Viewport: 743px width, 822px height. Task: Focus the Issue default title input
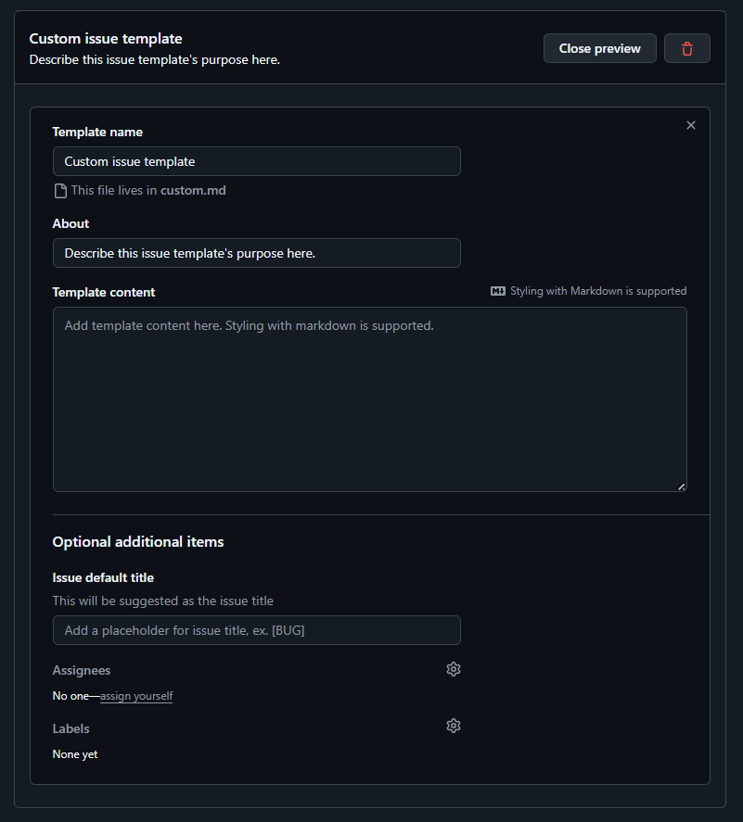[x=256, y=630]
